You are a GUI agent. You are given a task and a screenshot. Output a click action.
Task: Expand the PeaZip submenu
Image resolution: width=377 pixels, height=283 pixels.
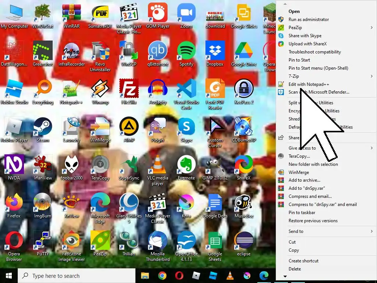pyautogui.click(x=326, y=28)
